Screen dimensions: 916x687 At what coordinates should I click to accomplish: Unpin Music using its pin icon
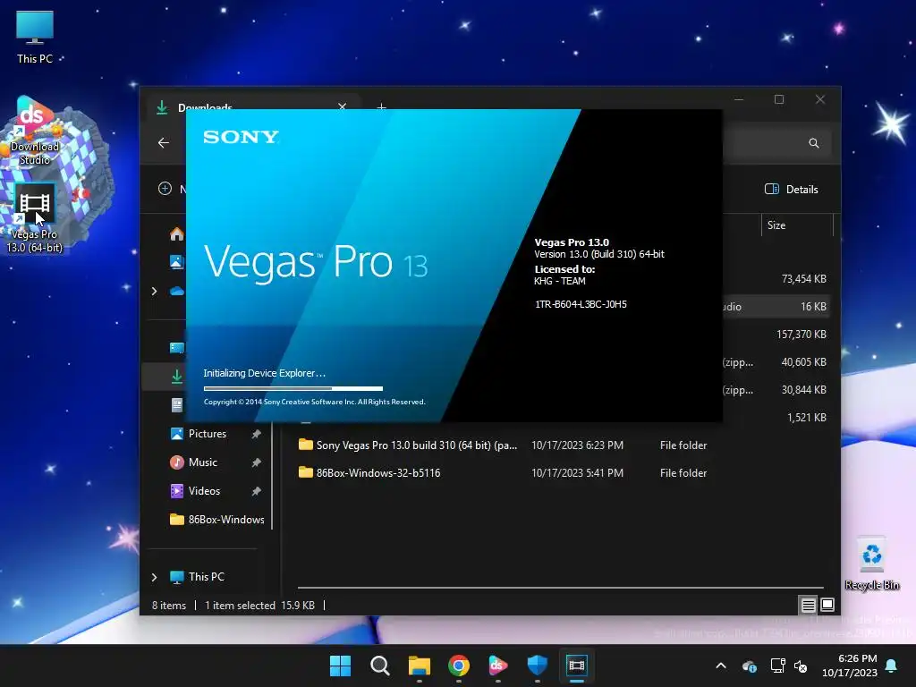pyautogui.click(x=256, y=462)
